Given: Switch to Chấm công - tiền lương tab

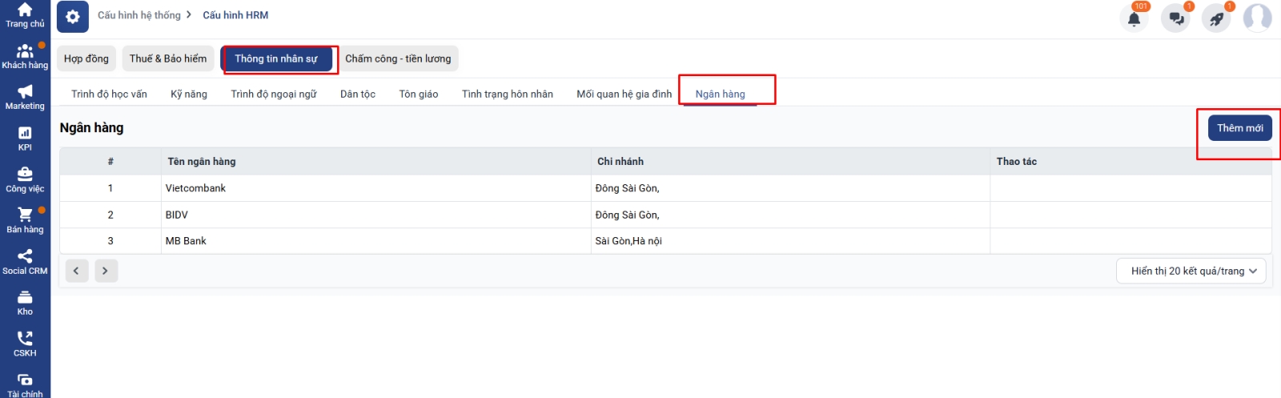Looking at the screenshot, I should tap(398, 59).
